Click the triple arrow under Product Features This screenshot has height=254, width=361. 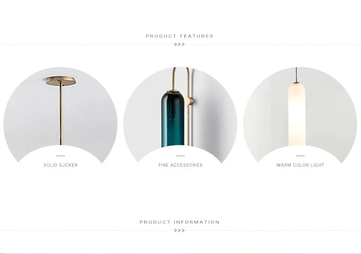coord(180,44)
